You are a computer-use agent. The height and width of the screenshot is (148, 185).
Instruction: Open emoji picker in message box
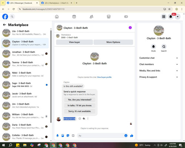point(126,136)
